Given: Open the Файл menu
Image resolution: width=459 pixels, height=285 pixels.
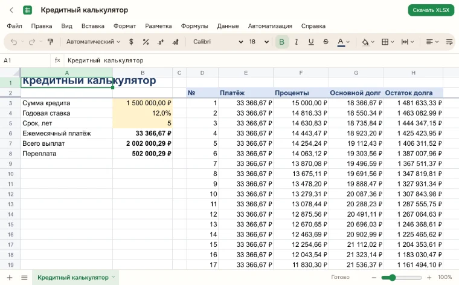Looking at the screenshot, I should 14,26.
